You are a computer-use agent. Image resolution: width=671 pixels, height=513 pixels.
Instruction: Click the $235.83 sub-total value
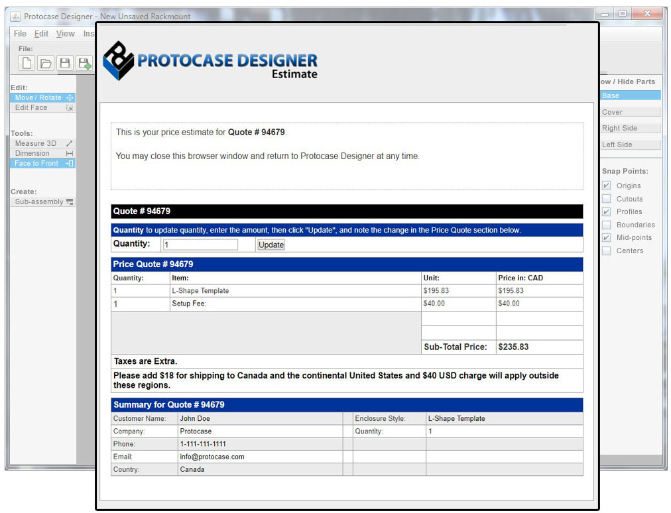click(x=513, y=347)
